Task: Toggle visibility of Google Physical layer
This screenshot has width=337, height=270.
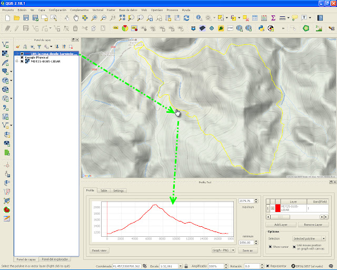Action: (x=22, y=57)
